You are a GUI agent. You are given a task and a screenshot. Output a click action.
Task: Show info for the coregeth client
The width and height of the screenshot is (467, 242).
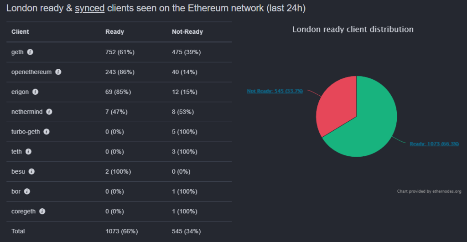(42, 211)
